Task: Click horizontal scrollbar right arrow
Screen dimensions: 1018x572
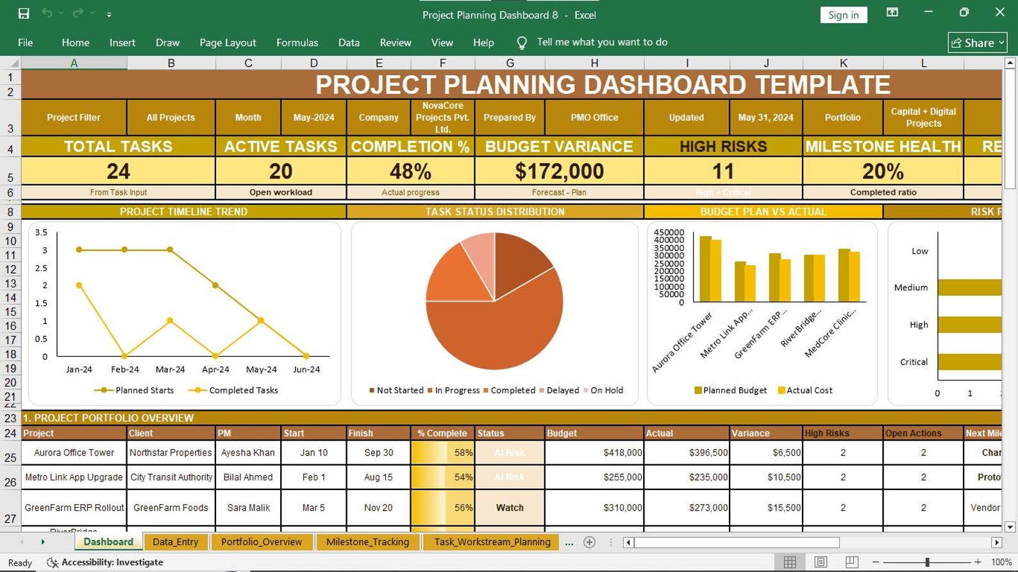Action: (996, 543)
